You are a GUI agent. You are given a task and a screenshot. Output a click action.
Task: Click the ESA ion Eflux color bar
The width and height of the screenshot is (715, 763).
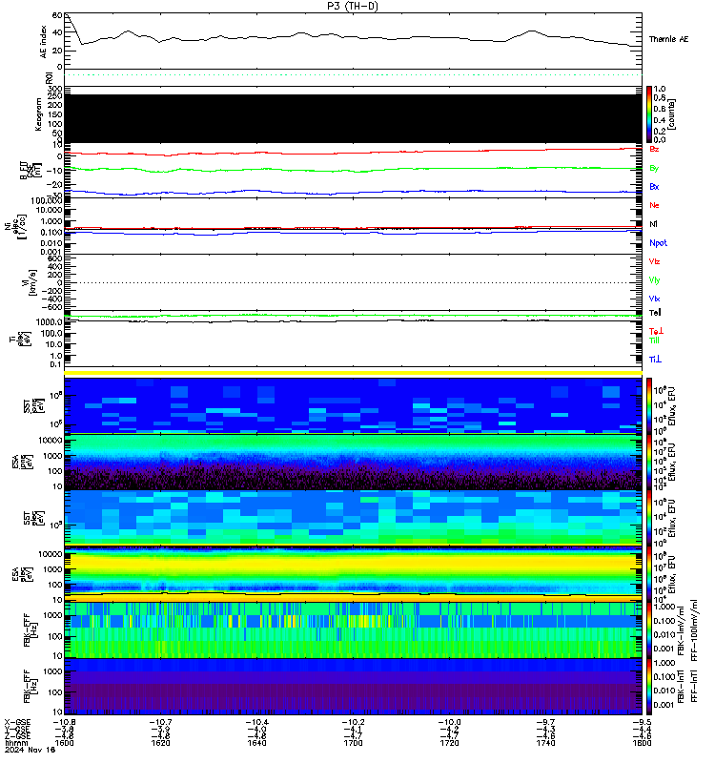pyautogui.click(x=649, y=463)
